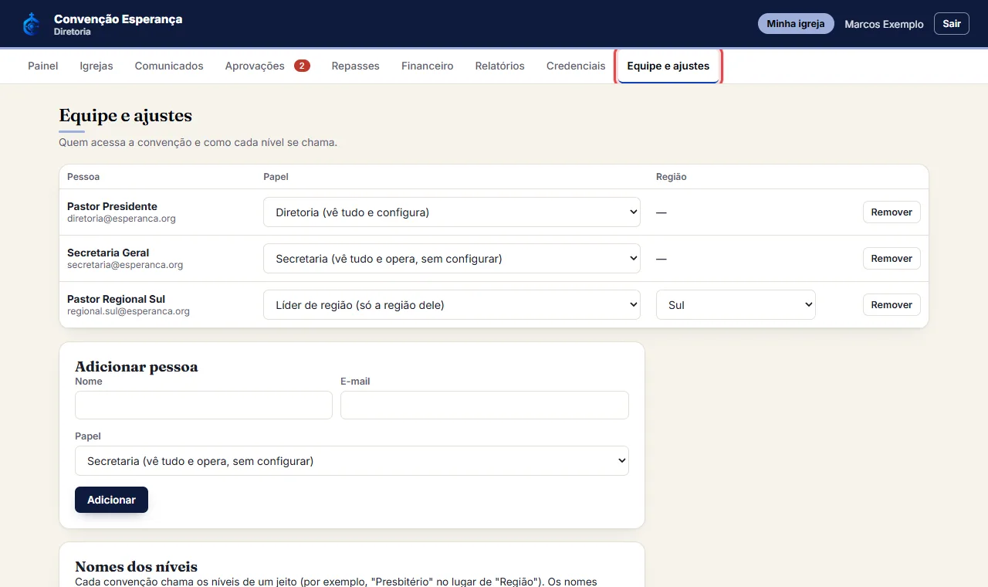The width and height of the screenshot is (988, 587).
Task: Focus the Nome input field
Action: (x=204, y=405)
